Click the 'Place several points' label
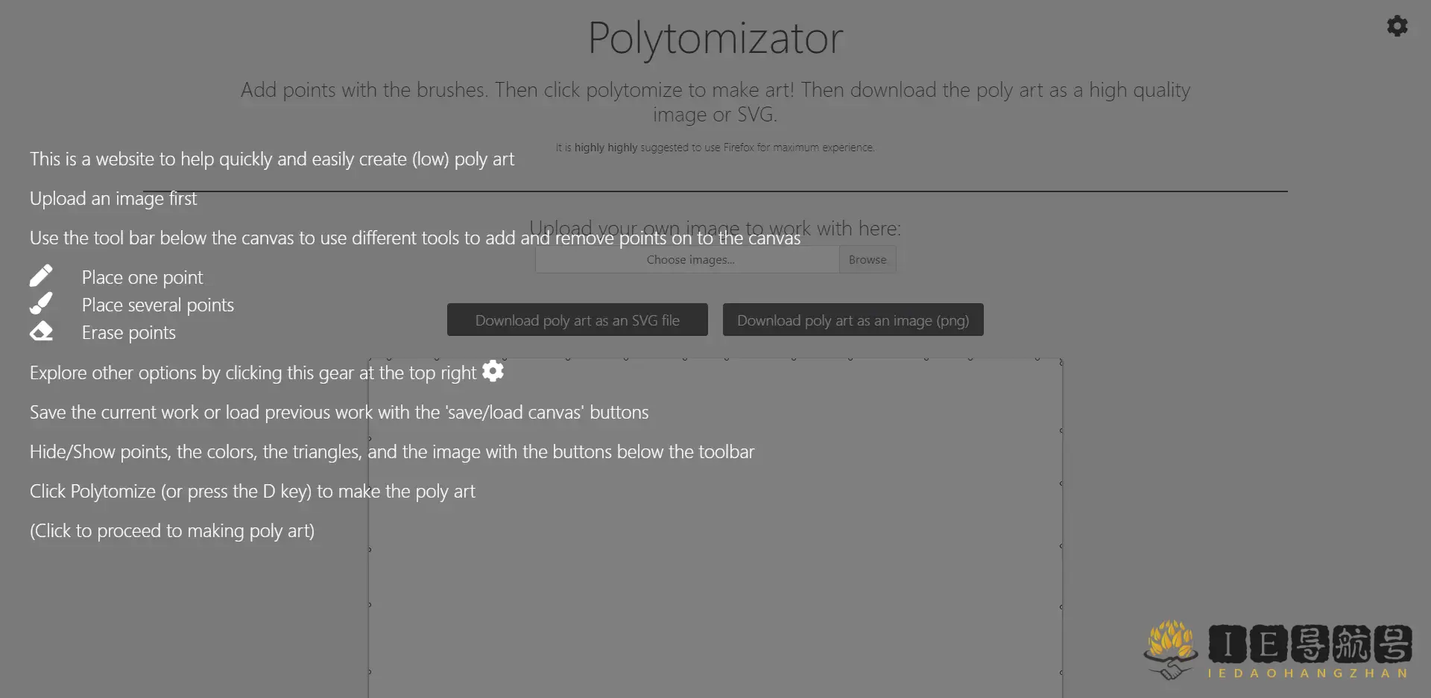 tap(158, 305)
